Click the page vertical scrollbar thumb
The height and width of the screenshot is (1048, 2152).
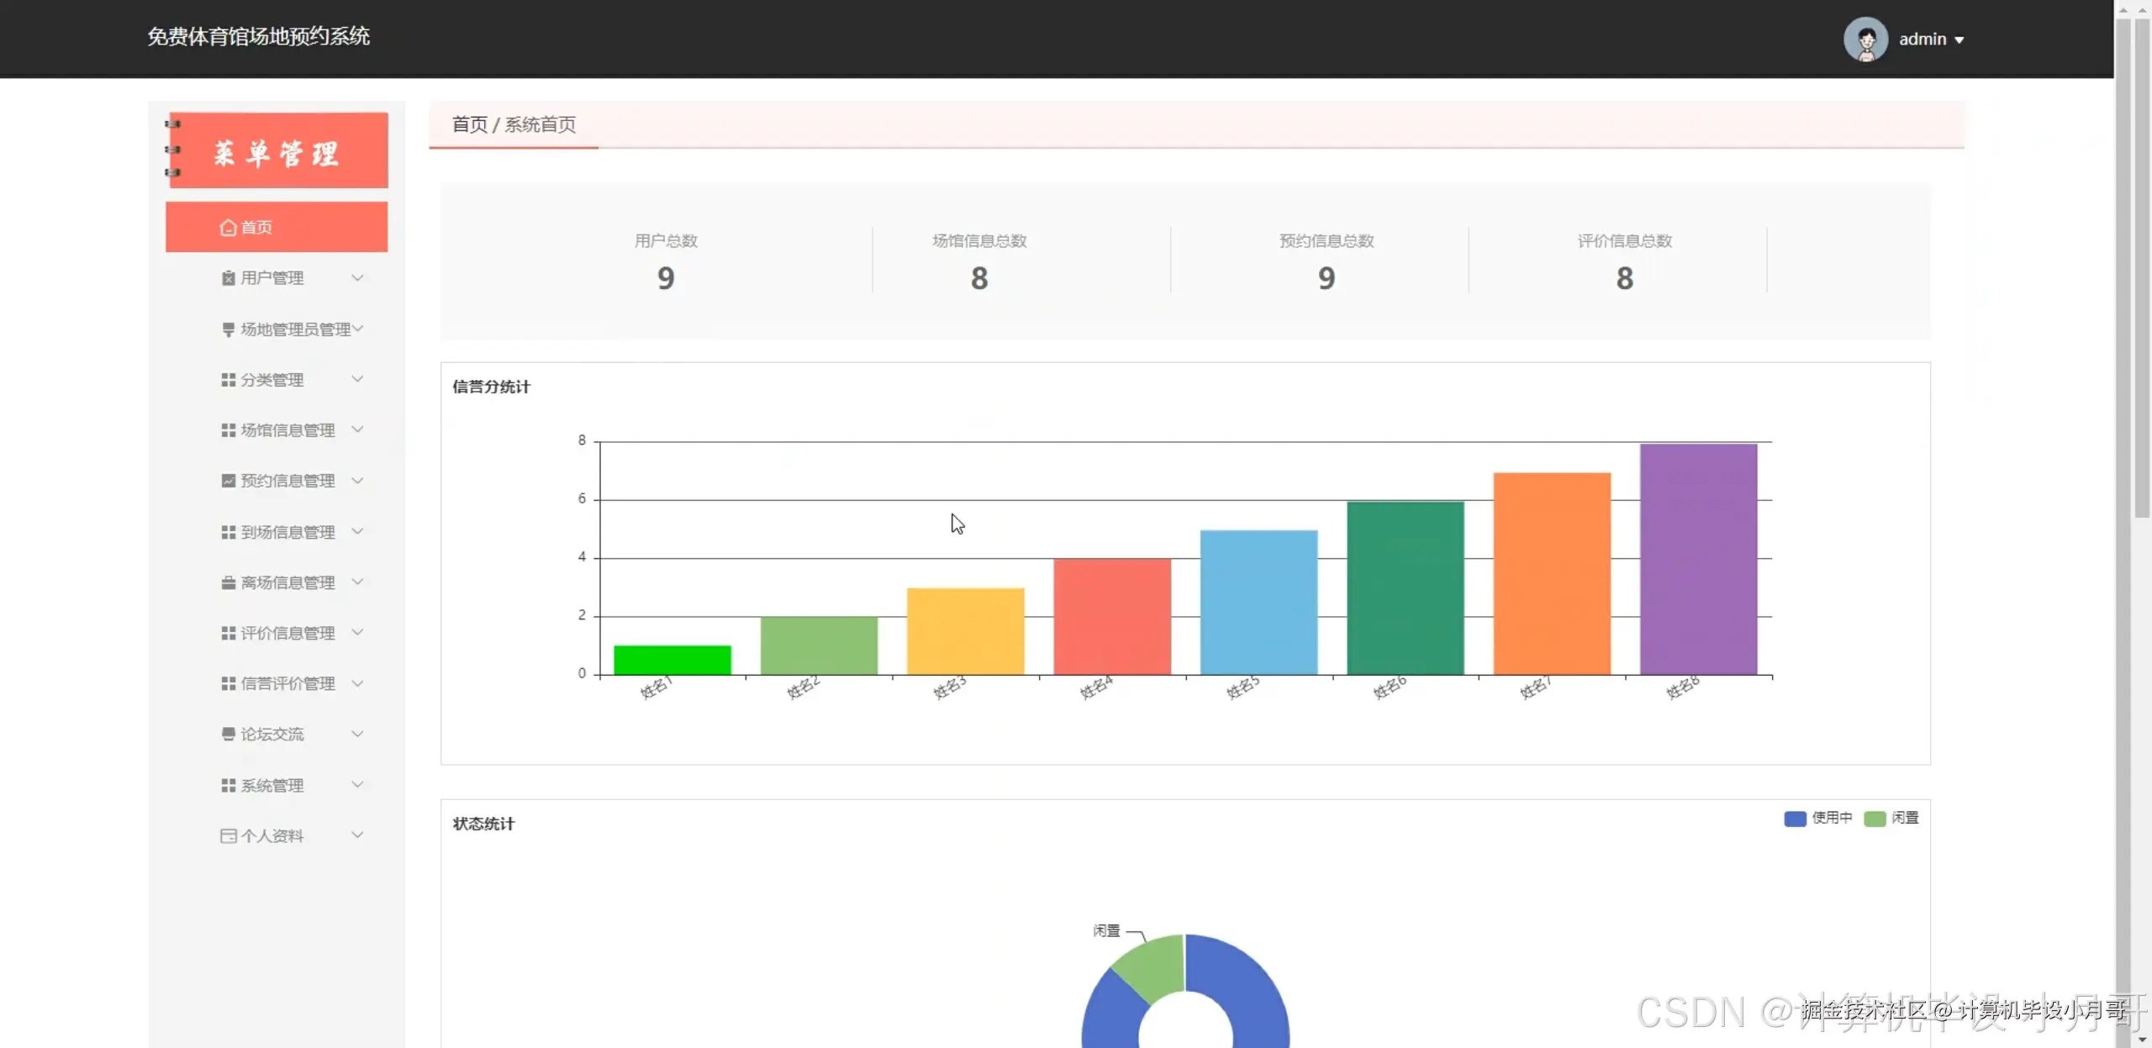[2141, 269]
